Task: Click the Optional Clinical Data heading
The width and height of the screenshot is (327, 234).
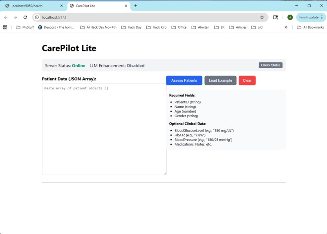Action: [188, 124]
